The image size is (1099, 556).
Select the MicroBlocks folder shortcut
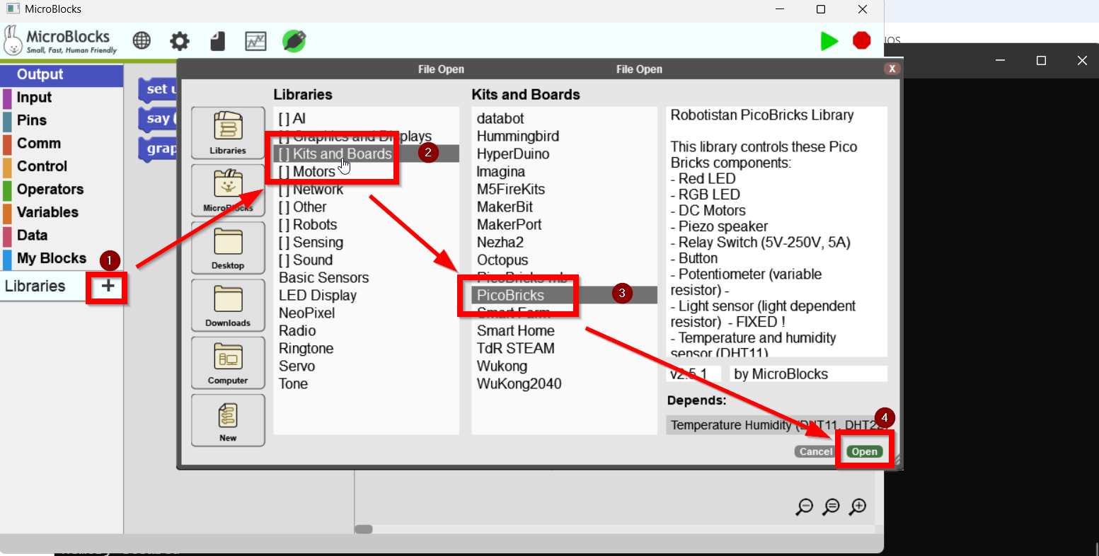pyautogui.click(x=228, y=191)
